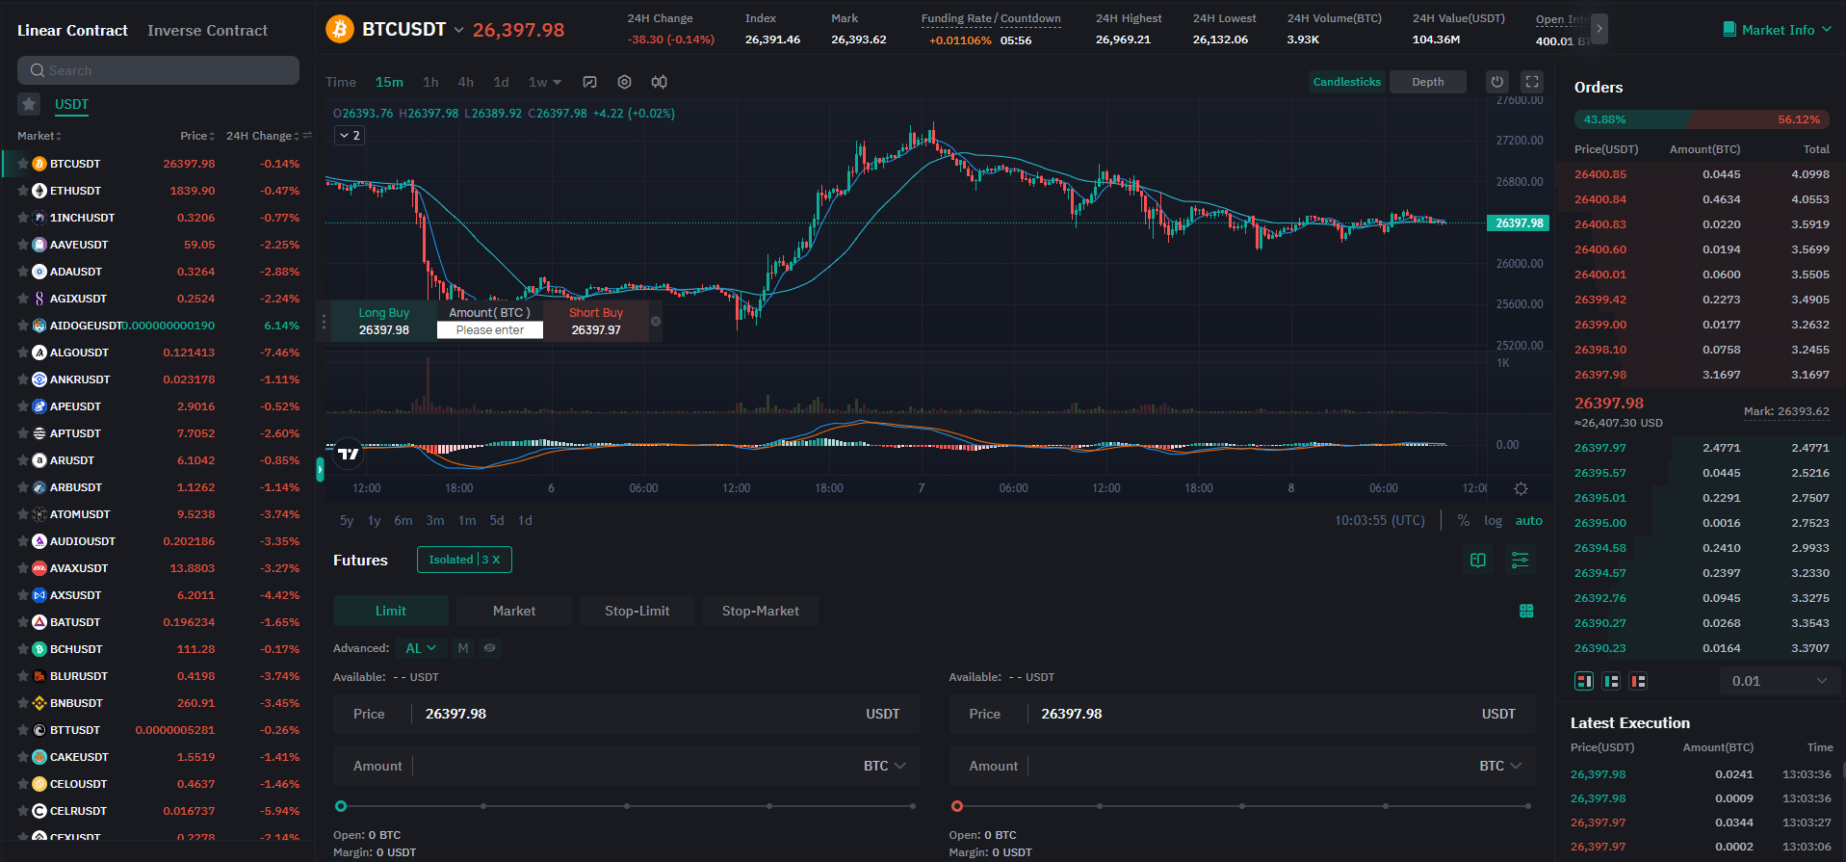Click the green calculator grid icon
The width and height of the screenshot is (1846, 862).
point(1526,611)
